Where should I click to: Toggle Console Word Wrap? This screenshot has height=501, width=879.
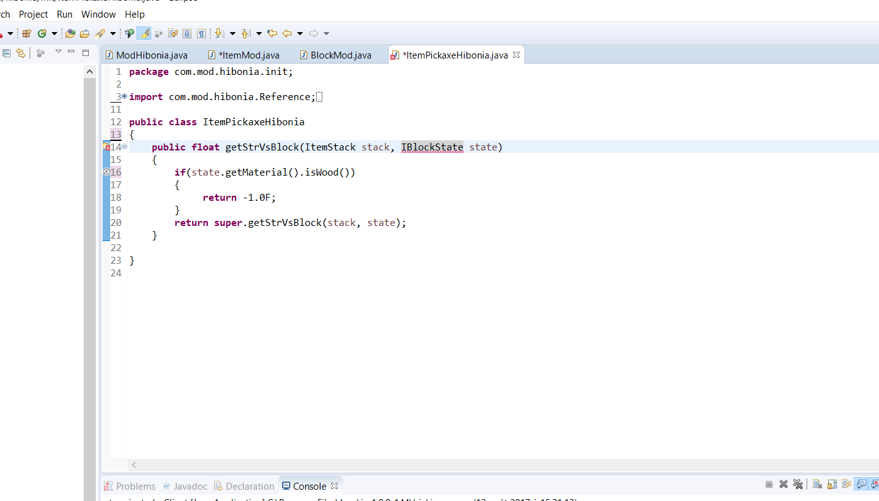coord(846,484)
